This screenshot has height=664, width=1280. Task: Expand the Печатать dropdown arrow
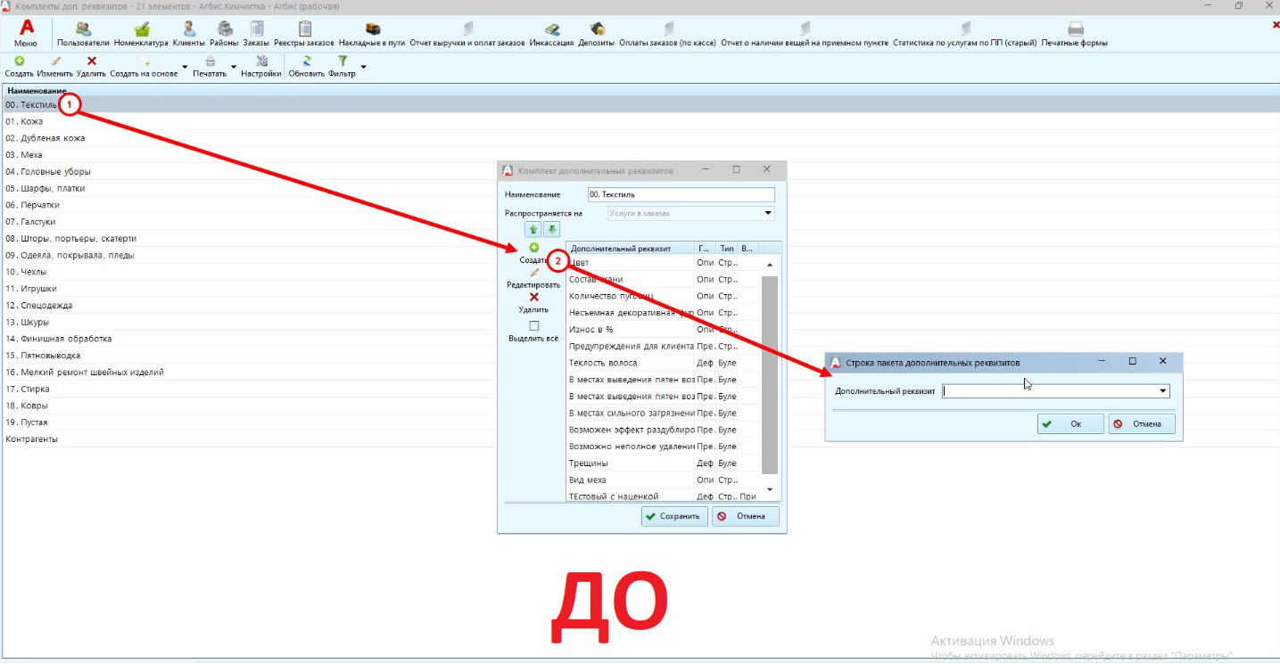click(234, 68)
